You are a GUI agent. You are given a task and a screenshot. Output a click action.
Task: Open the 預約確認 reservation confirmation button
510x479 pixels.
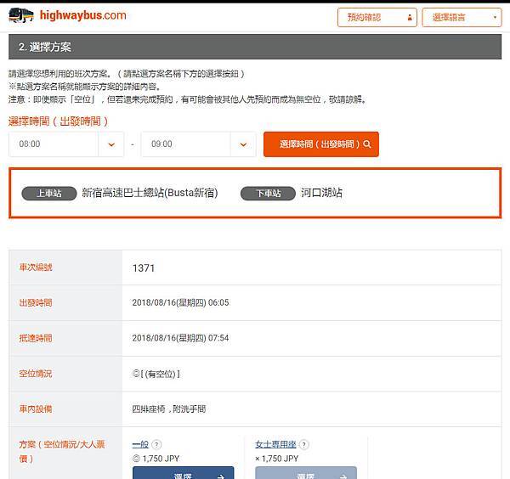click(377, 17)
